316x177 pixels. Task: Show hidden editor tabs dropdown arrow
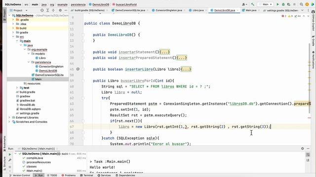(302, 10)
